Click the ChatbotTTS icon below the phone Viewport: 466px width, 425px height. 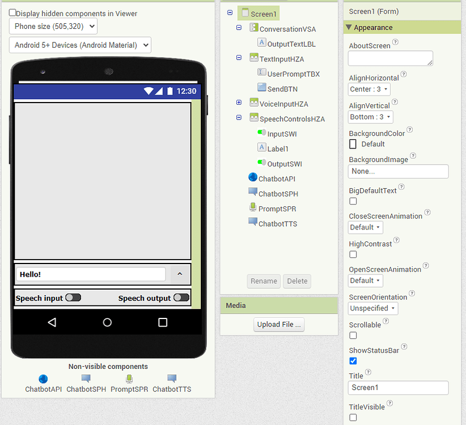[x=172, y=379]
